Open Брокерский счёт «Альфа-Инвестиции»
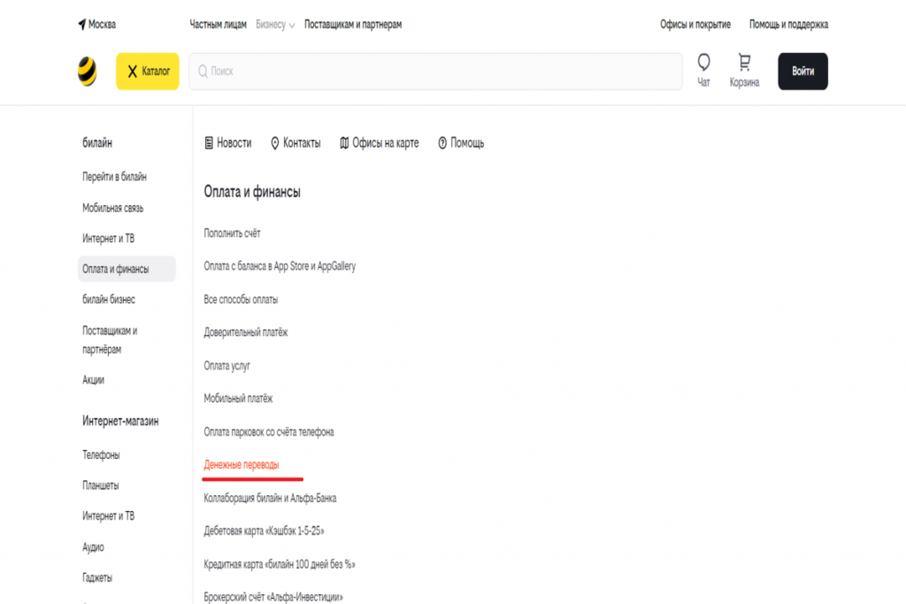Viewport: 906px width, 604px height. tap(273, 597)
